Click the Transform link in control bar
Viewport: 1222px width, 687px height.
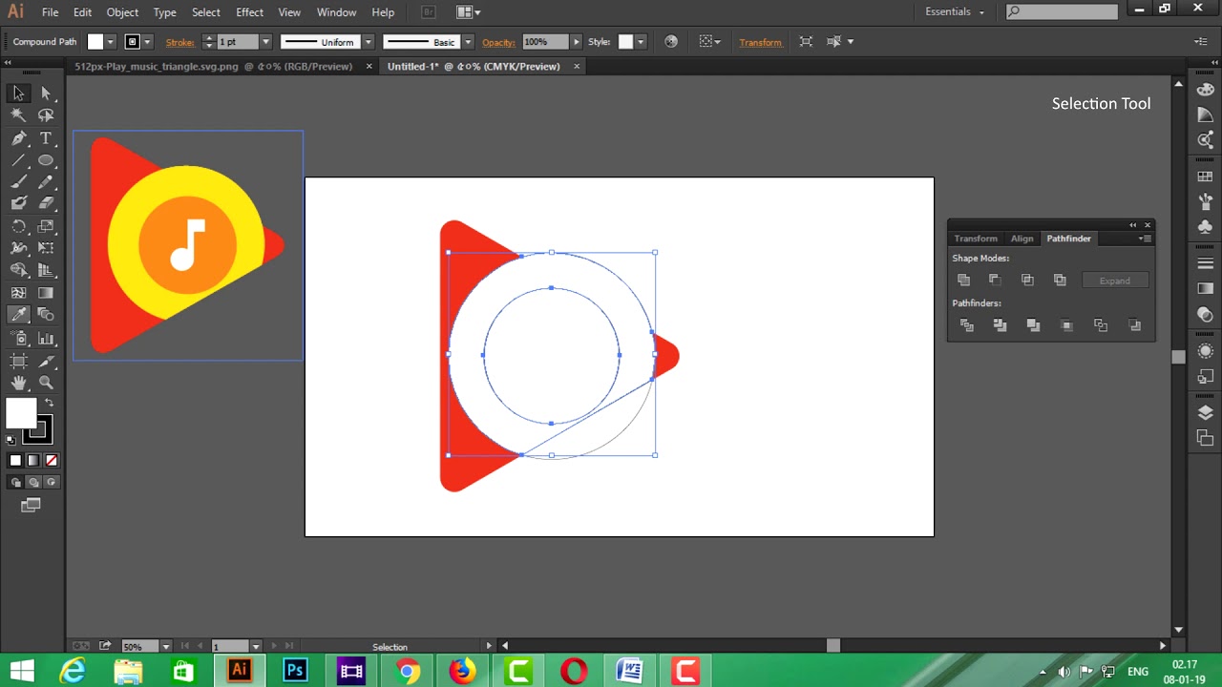tap(760, 42)
